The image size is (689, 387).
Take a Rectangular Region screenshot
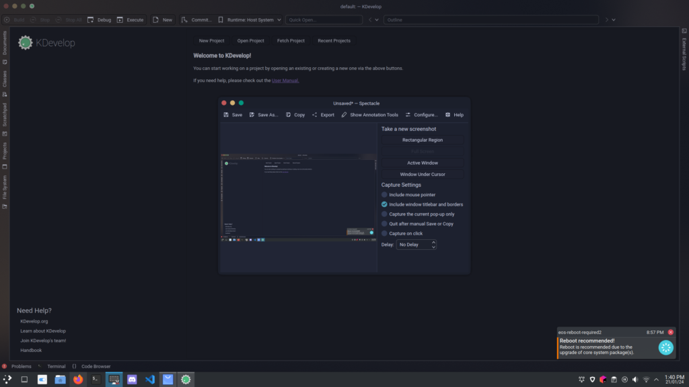[423, 140]
